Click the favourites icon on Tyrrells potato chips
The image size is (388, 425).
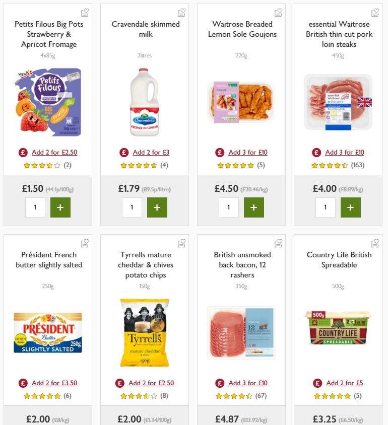tap(182, 242)
